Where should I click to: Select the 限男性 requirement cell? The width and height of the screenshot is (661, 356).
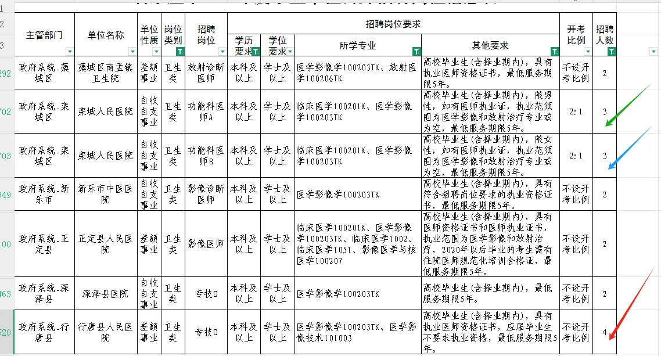coord(490,112)
